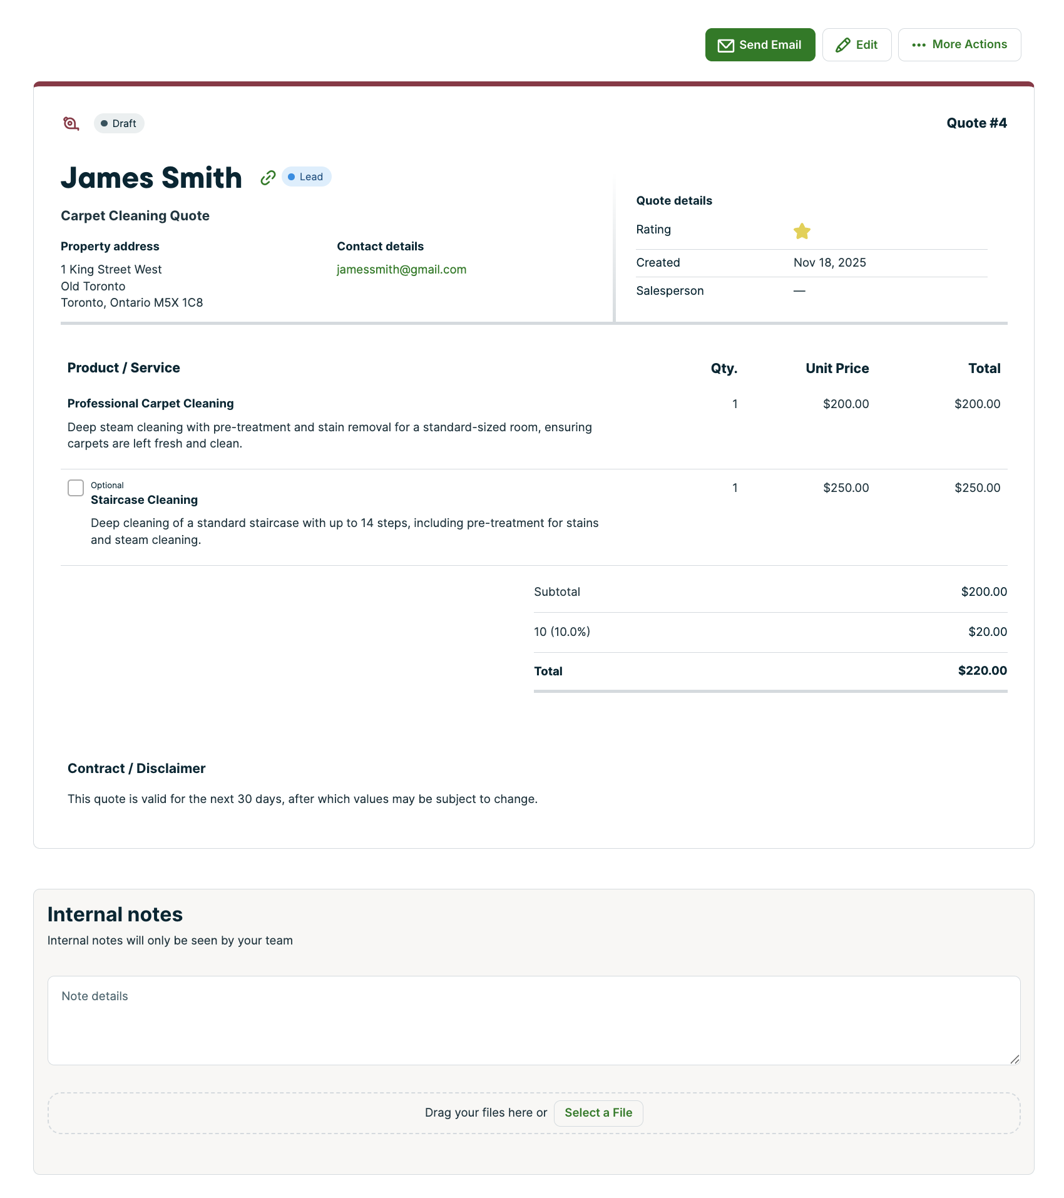This screenshot has width=1064, height=1198.
Task: Click the Select a File button
Action: point(598,1113)
